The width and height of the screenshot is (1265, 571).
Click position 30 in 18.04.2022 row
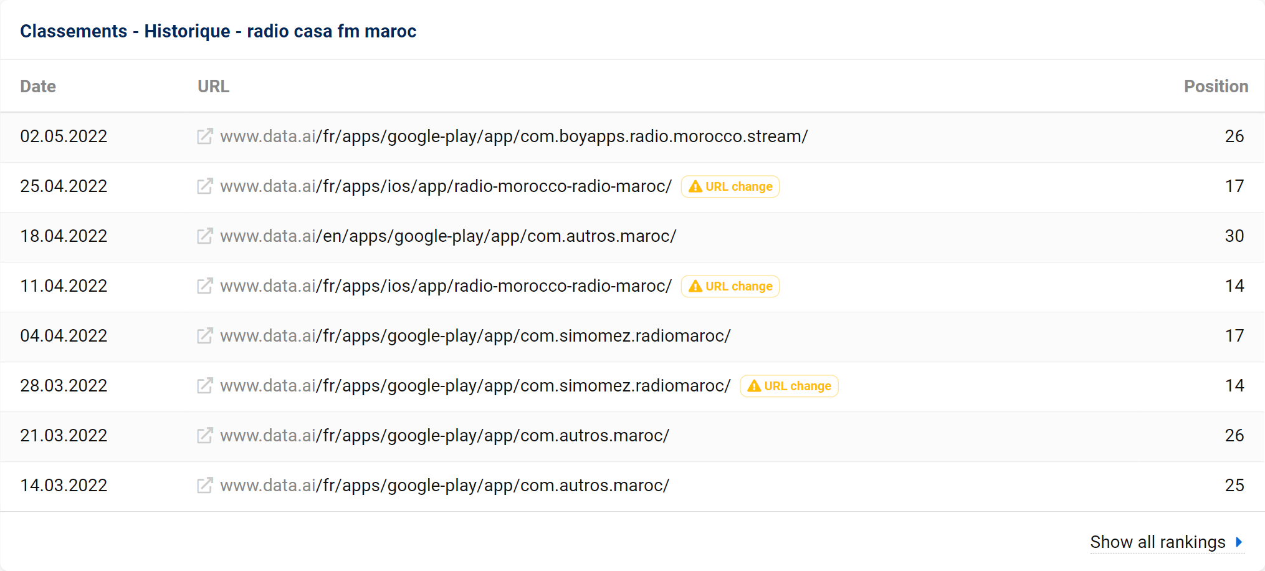tap(1234, 236)
